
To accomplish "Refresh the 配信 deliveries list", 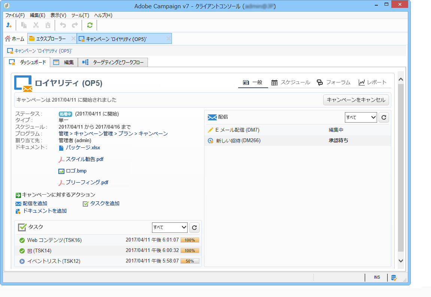I will coord(384,117).
